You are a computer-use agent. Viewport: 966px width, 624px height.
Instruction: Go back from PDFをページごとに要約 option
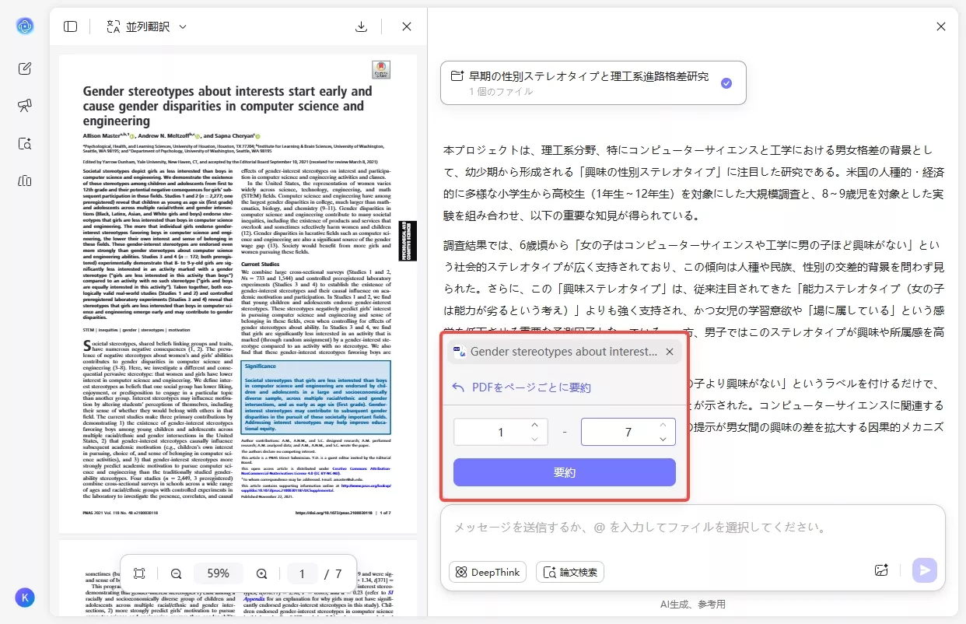click(x=458, y=387)
